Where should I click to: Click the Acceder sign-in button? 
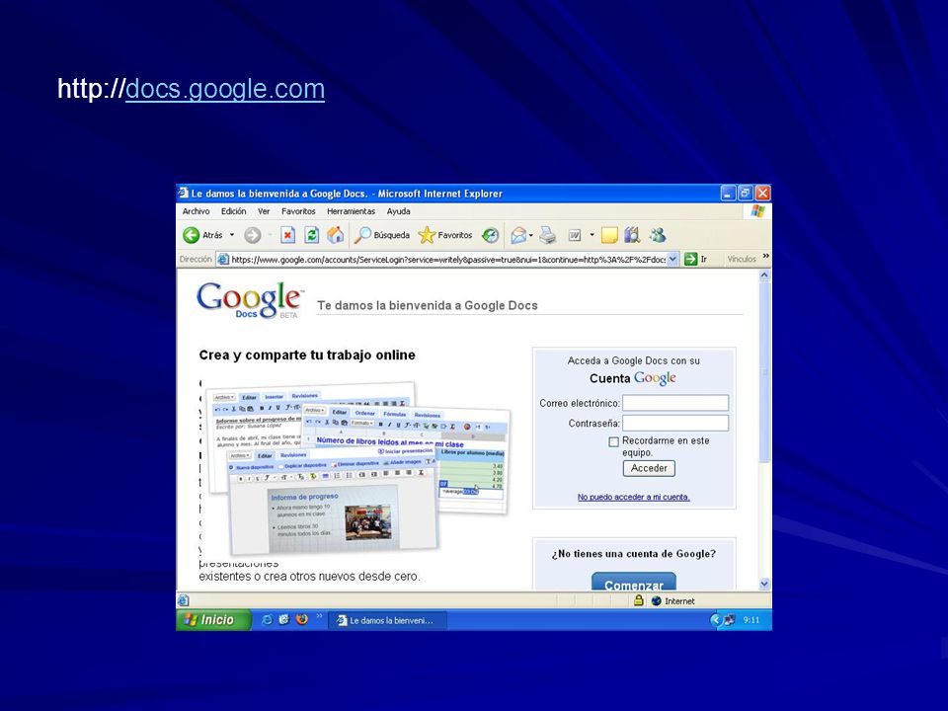click(649, 468)
